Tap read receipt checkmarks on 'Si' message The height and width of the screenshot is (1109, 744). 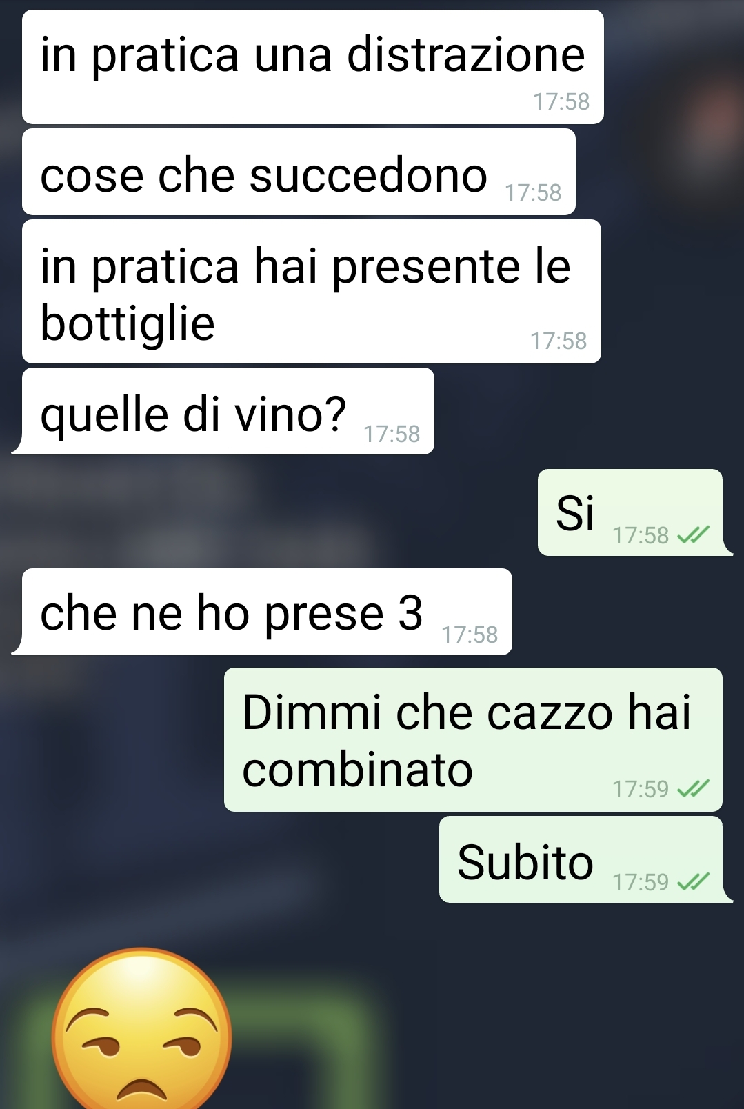[x=693, y=534]
